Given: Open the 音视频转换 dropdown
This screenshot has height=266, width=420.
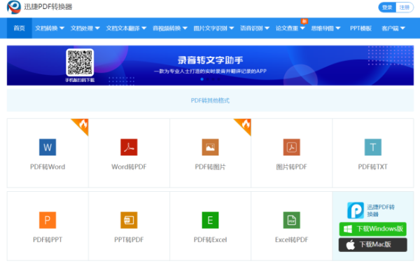Looking at the screenshot, I should pyautogui.click(x=170, y=28).
